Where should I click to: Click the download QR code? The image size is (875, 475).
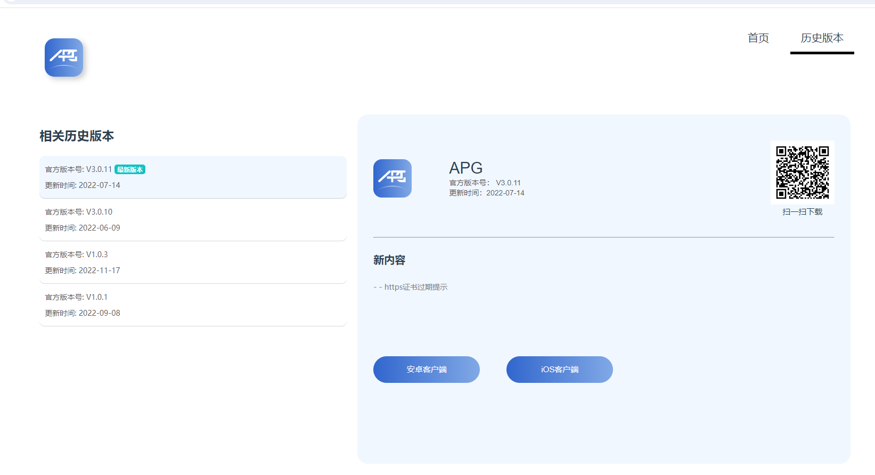(803, 173)
